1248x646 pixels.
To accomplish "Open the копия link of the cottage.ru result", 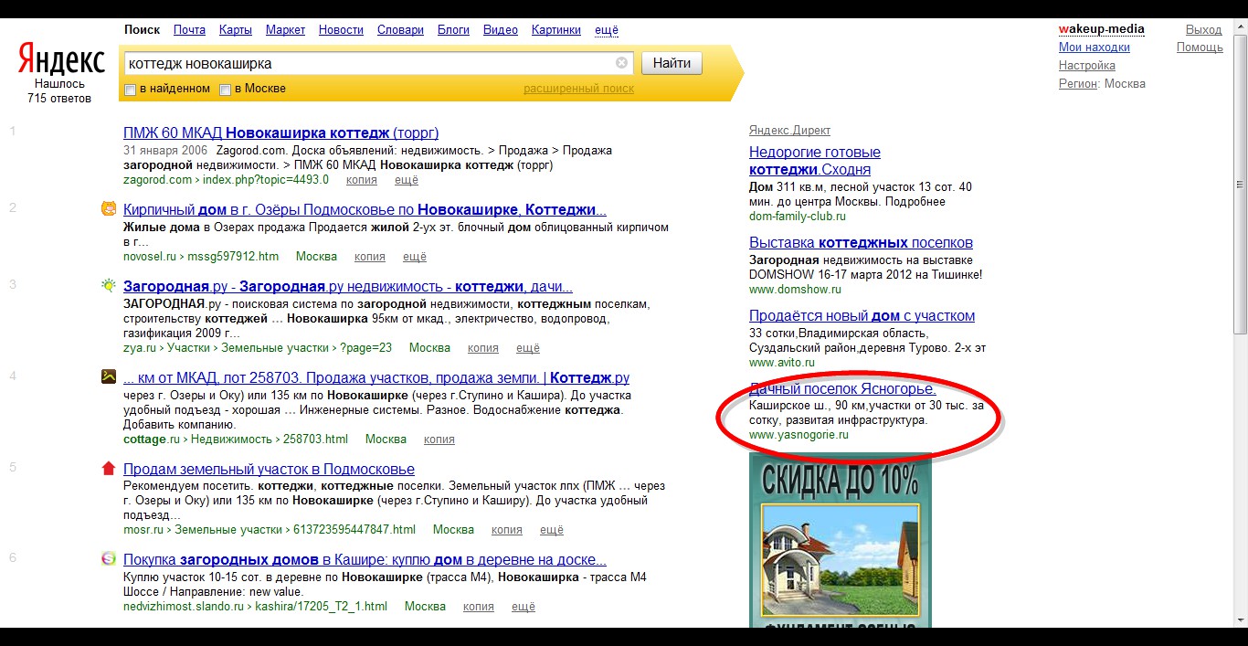I will tap(439, 439).
